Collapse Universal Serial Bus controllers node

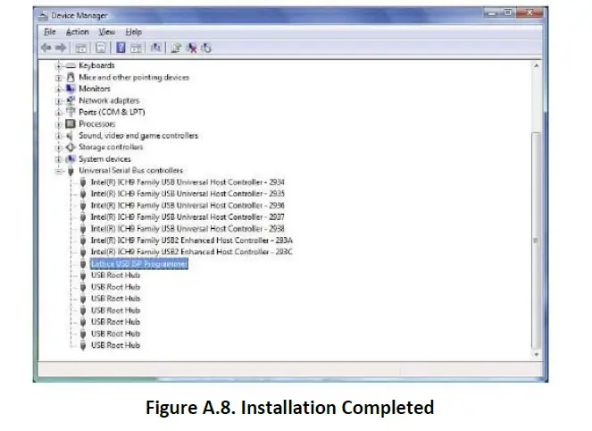pyautogui.click(x=58, y=171)
